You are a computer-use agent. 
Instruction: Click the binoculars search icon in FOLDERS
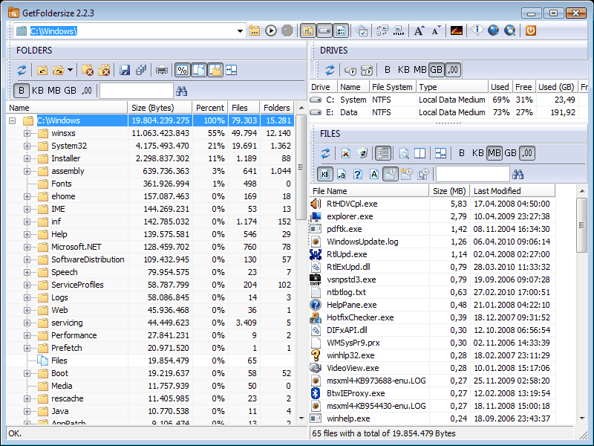(181, 91)
